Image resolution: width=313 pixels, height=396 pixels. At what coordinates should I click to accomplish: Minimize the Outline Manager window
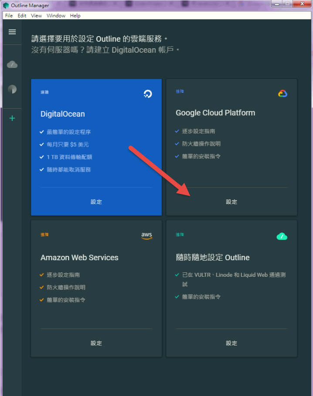[x=277, y=4]
